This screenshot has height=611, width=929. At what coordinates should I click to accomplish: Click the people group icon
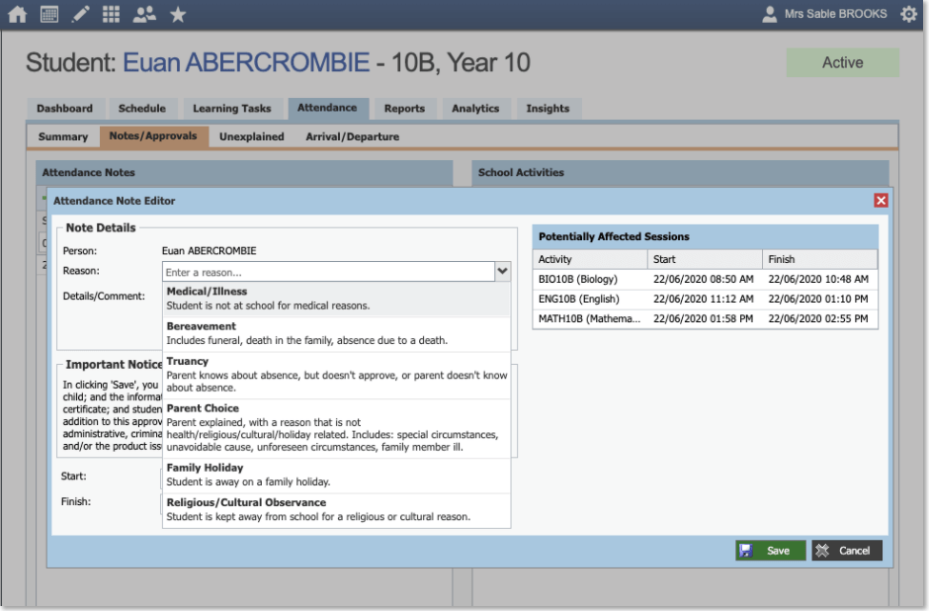pyautogui.click(x=144, y=14)
